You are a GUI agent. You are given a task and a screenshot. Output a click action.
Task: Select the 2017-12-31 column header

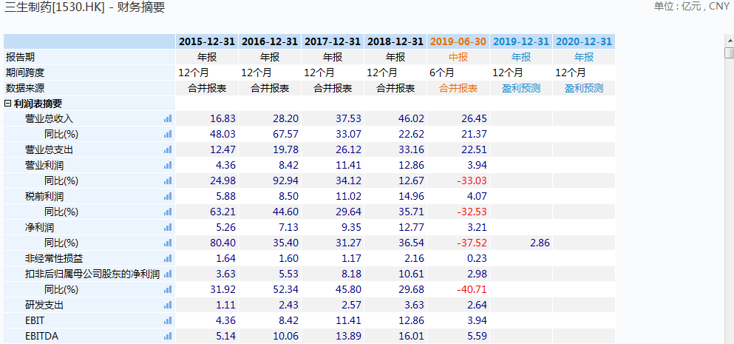click(333, 41)
